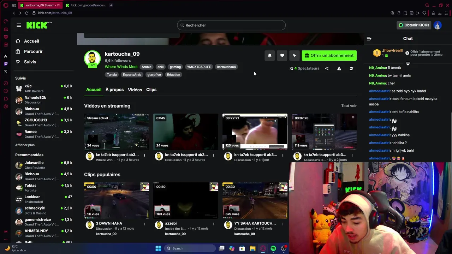Open the profile avatar menu
452x254 pixels.
click(x=438, y=25)
